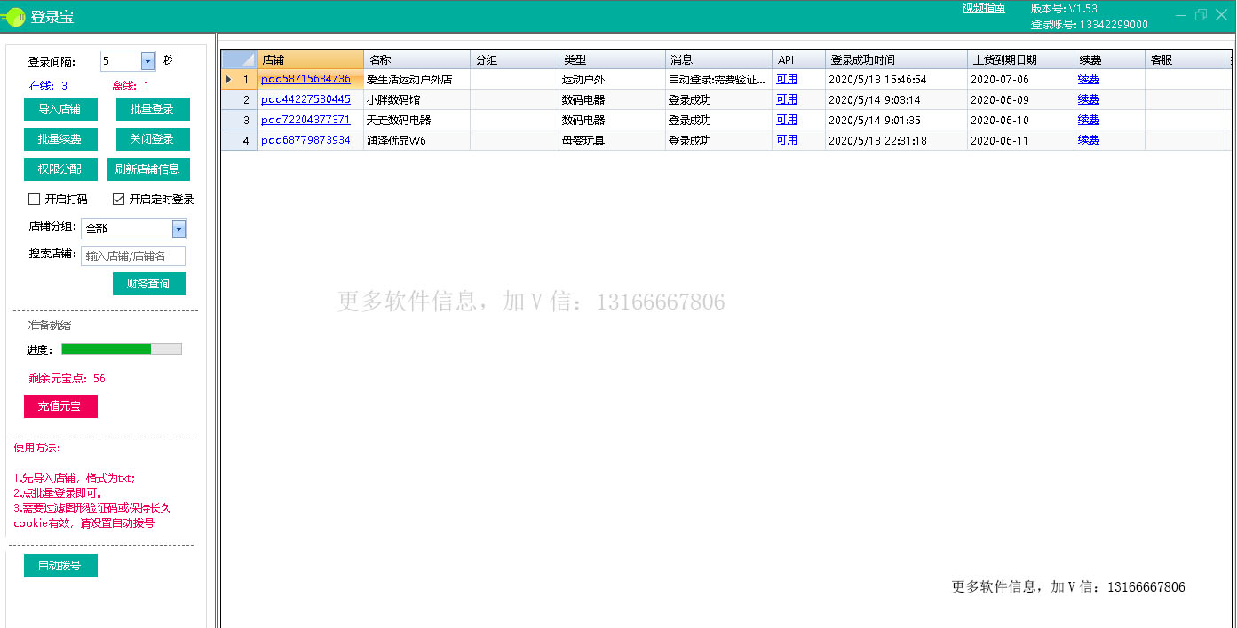The height and width of the screenshot is (628, 1237).
Task: Click the 上货到期日期 column header
Action: [x=1020, y=59]
